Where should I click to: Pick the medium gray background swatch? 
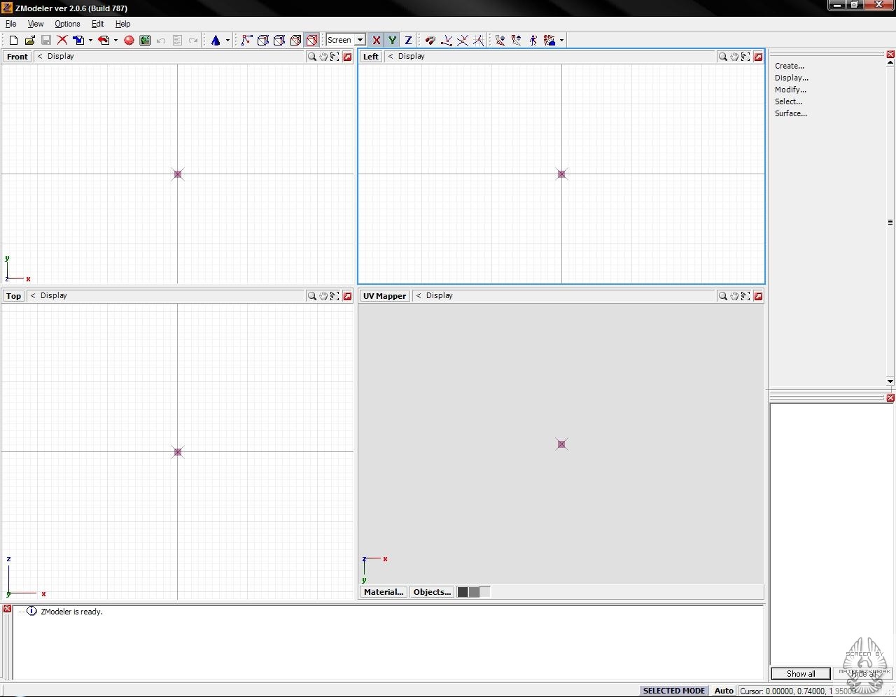click(x=474, y=592)
